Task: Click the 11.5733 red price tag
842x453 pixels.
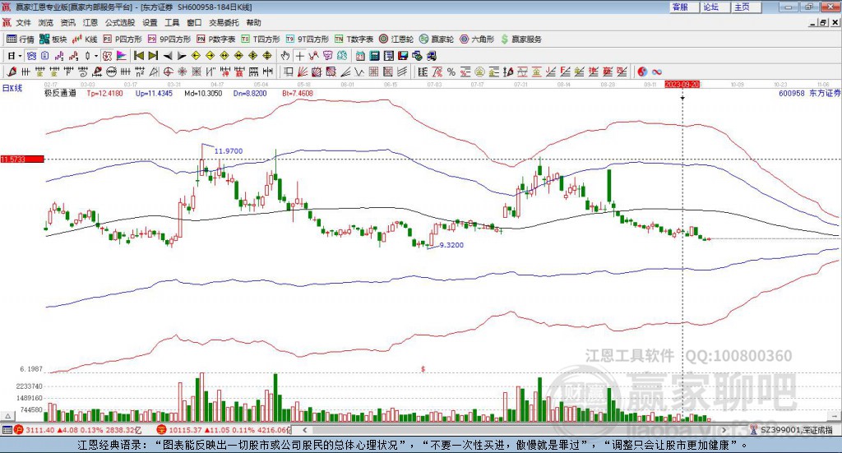Action: pyautogui.click(x=22, y=159)
